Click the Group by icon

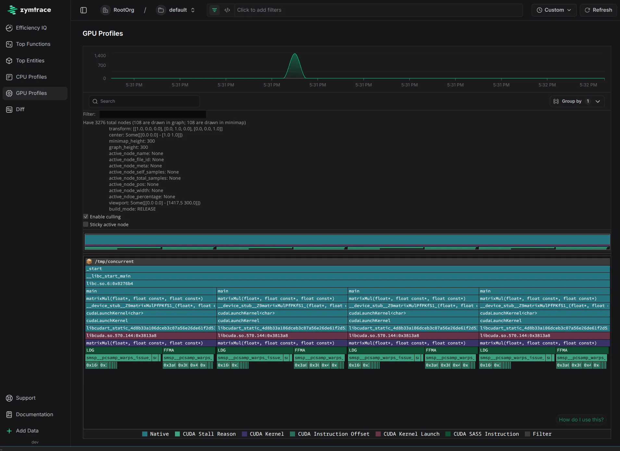[556, 101]
